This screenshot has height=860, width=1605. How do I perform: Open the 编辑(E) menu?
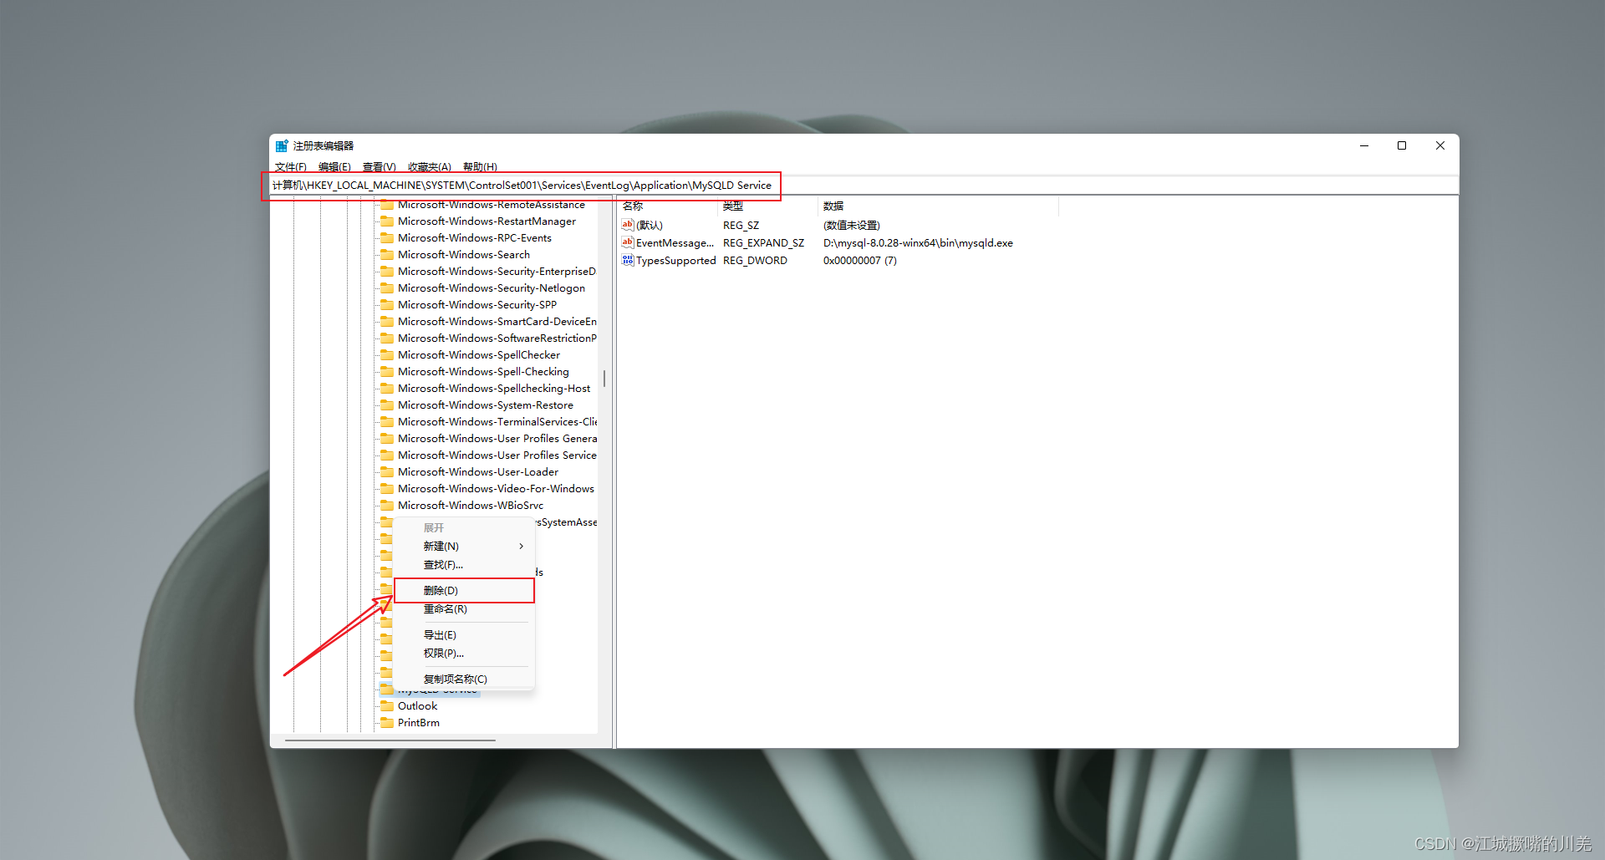[x=334, y=167]
